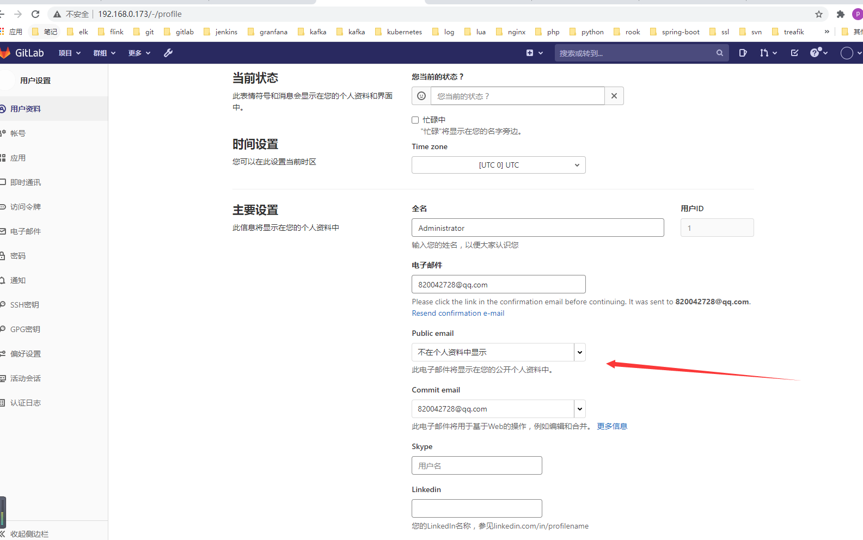The width and height of the screenshot is (863, 540).
Task: Click 用户设置 sidebar header
Action: [x=35, y=81]
